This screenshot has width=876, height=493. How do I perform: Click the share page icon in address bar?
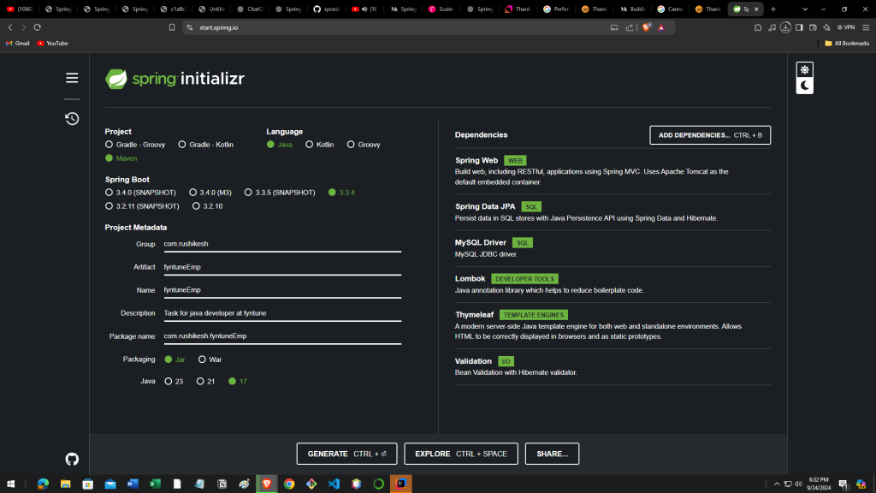pos(630,27)
